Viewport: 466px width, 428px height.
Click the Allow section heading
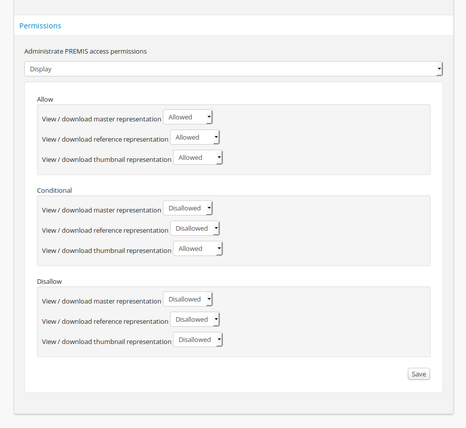pos(45,100)
